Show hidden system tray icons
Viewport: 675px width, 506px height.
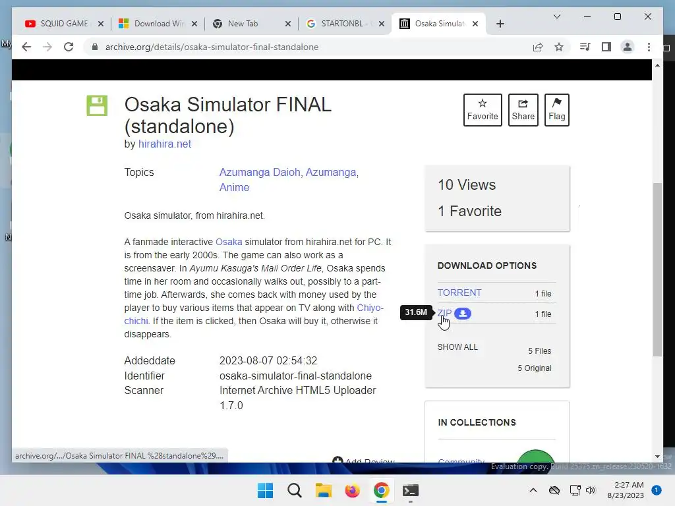(x=533, y=490)
